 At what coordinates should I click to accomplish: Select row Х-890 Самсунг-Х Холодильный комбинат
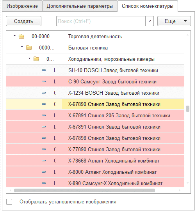click(x=95, y=183)
